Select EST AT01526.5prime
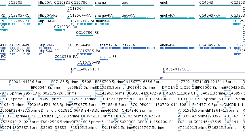245x132 pixels. pyautogui.click(x=192, y=111)
